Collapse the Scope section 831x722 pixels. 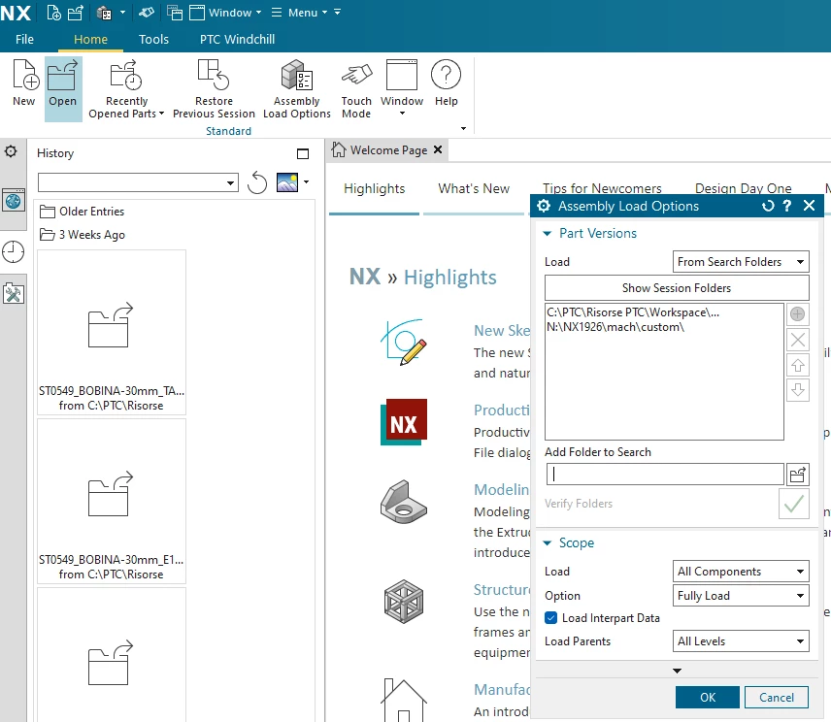point(548,543)
